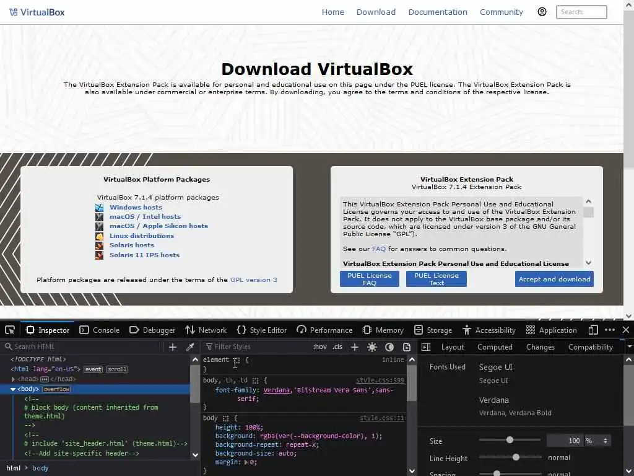Expand the head node ellipsis badge
This screenshot has height=476, width=634.
tap(45, 379)
